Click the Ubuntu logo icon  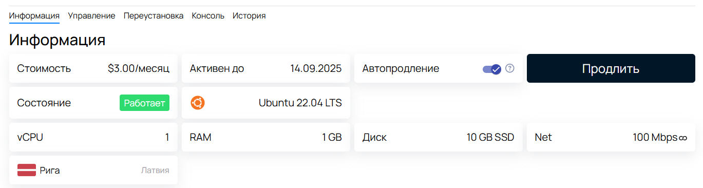198,103
